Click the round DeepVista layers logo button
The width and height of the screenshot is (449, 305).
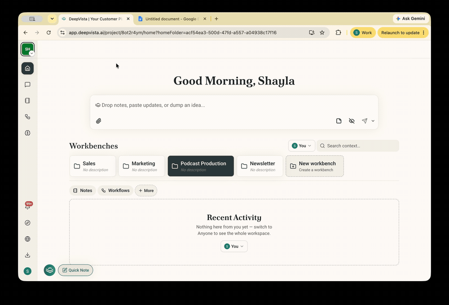[x=49, y=270]
